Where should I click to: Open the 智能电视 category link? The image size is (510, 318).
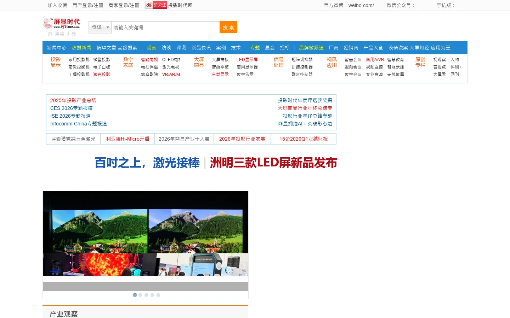pos(149,60)
